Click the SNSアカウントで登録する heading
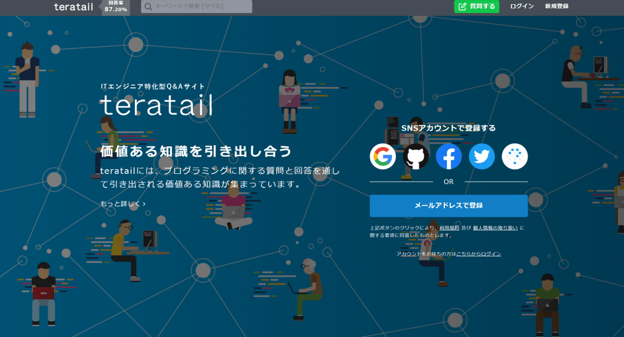The image size is (624, 337). (449, 128)
